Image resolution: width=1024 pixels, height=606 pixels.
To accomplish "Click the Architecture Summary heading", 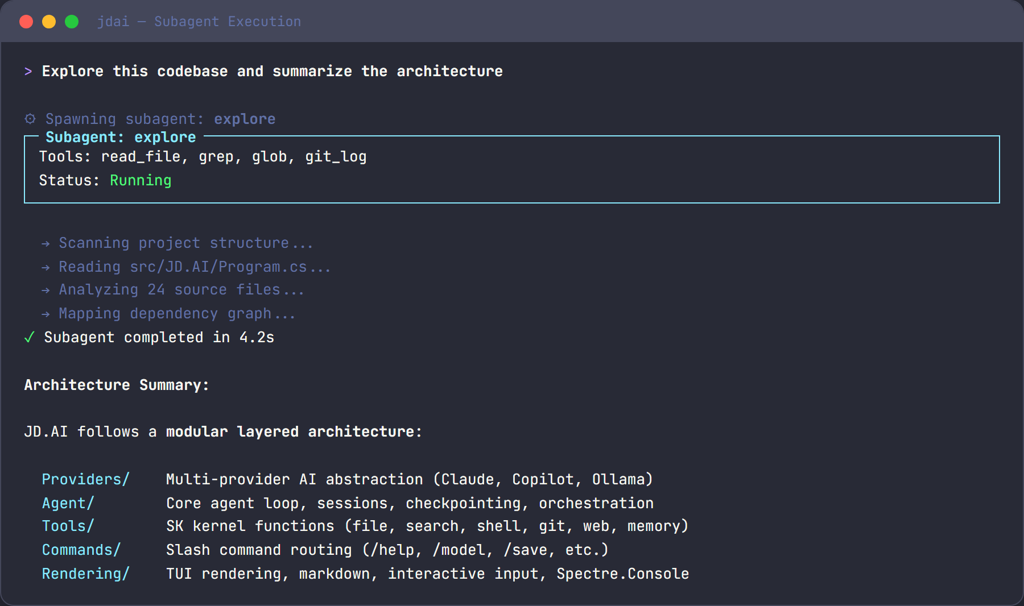I will 116,385.
